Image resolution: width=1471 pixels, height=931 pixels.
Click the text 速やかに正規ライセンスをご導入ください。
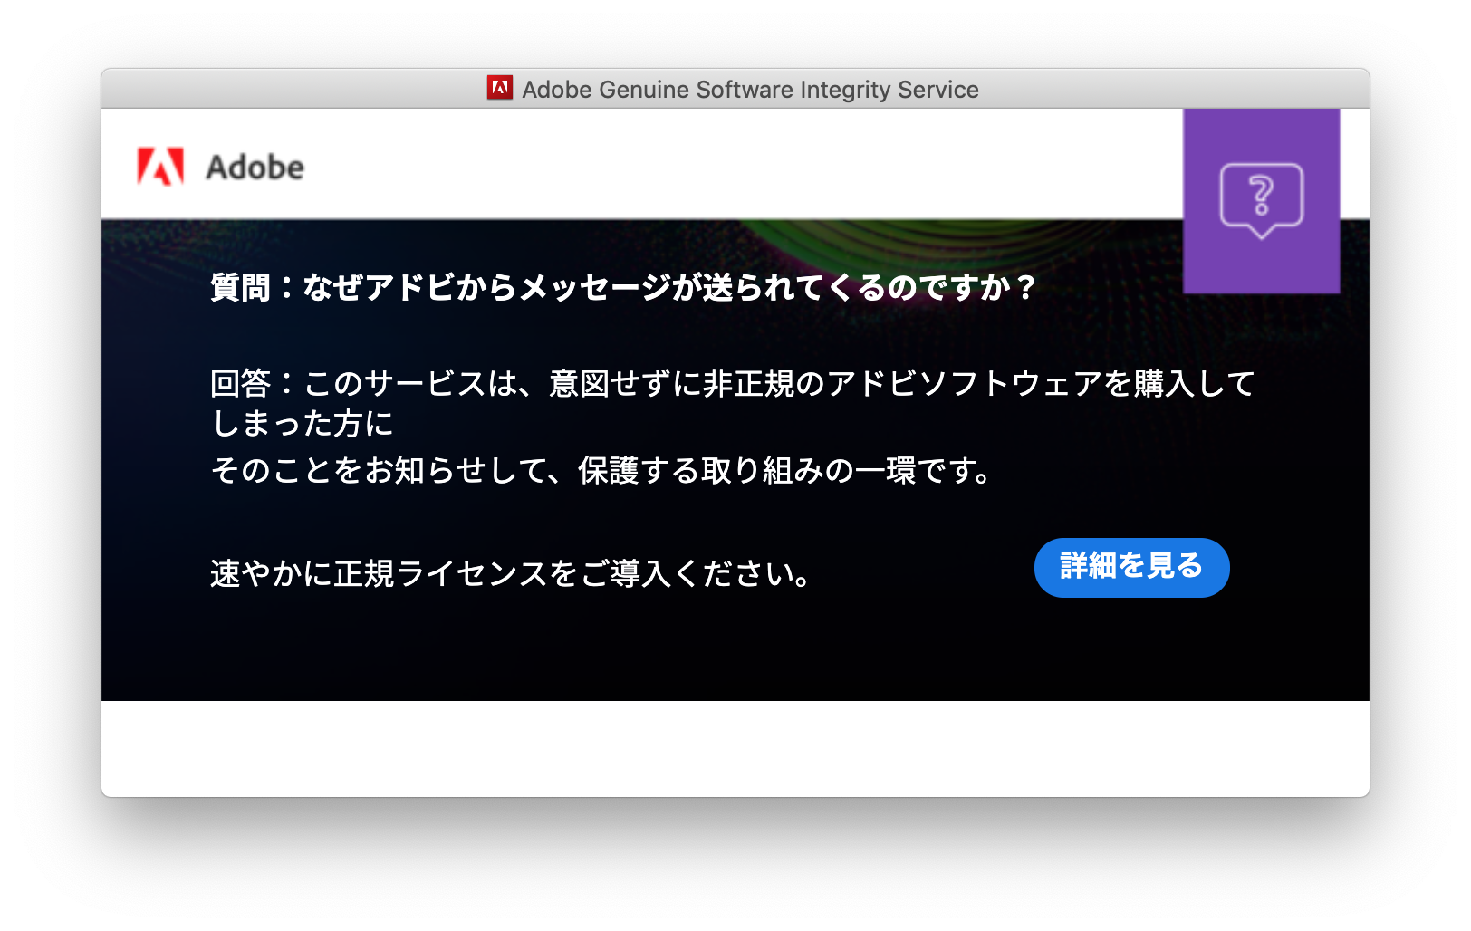512,573
